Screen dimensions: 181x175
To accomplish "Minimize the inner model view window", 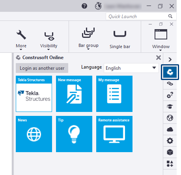I will click(150, 24).
